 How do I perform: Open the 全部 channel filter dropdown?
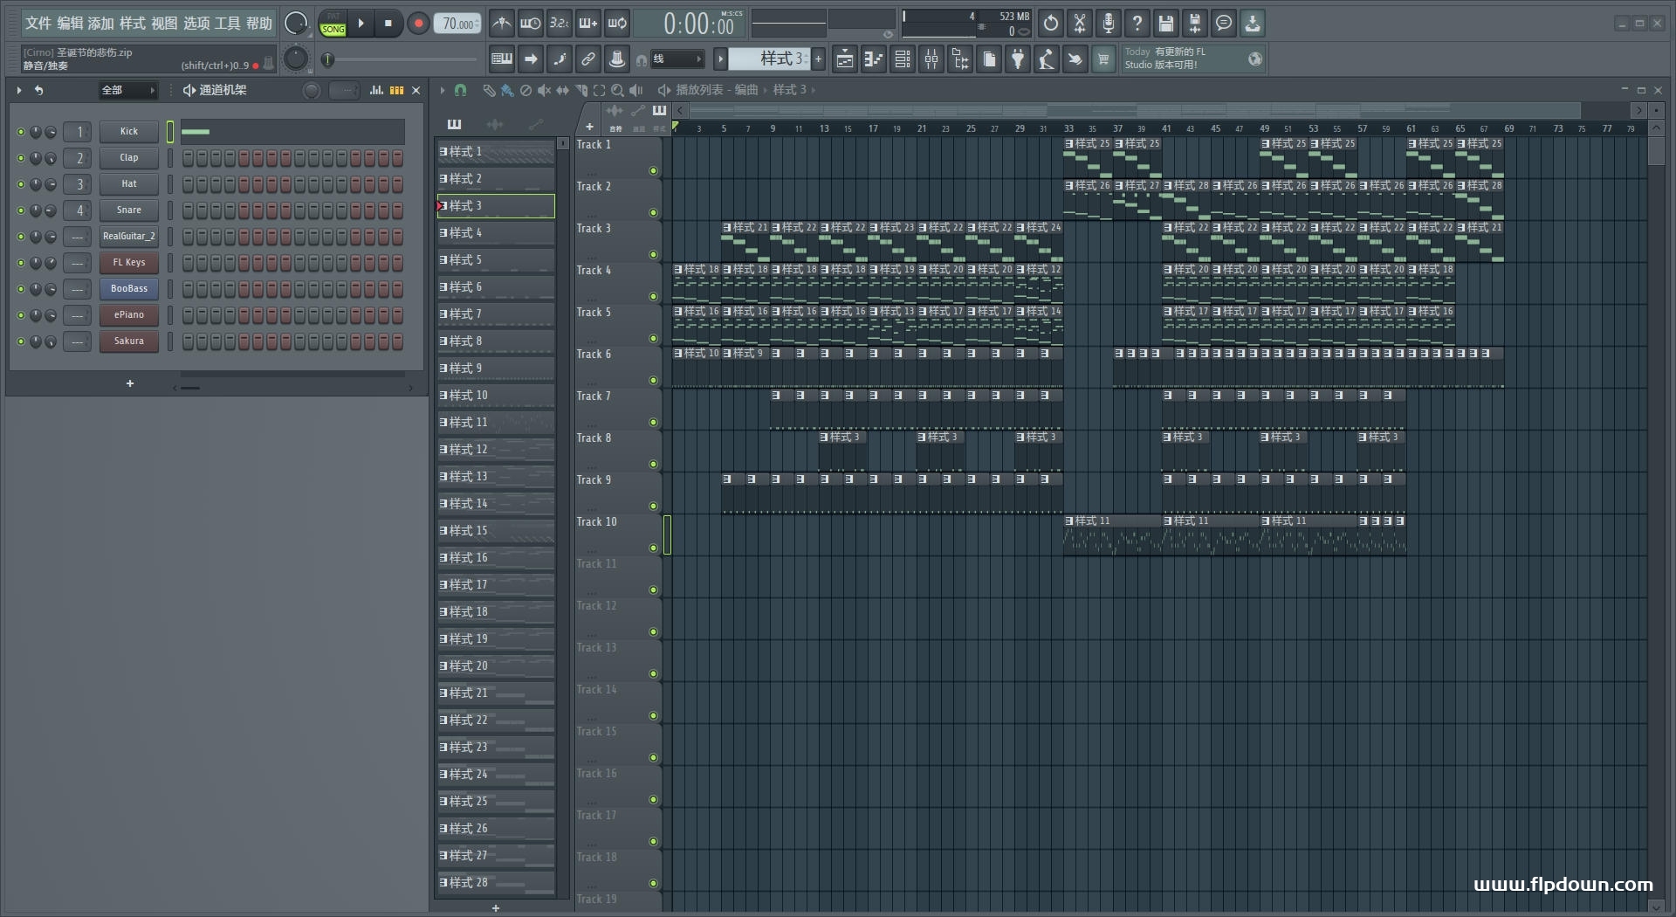[x=127, y=90]
